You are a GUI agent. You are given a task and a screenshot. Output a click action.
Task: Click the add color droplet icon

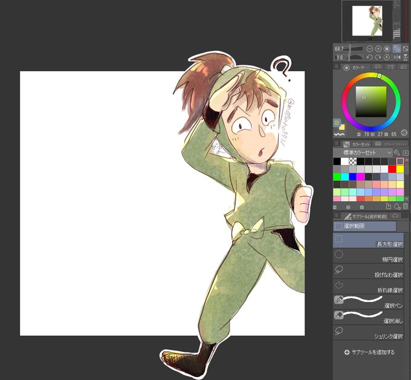click(397, 207)
